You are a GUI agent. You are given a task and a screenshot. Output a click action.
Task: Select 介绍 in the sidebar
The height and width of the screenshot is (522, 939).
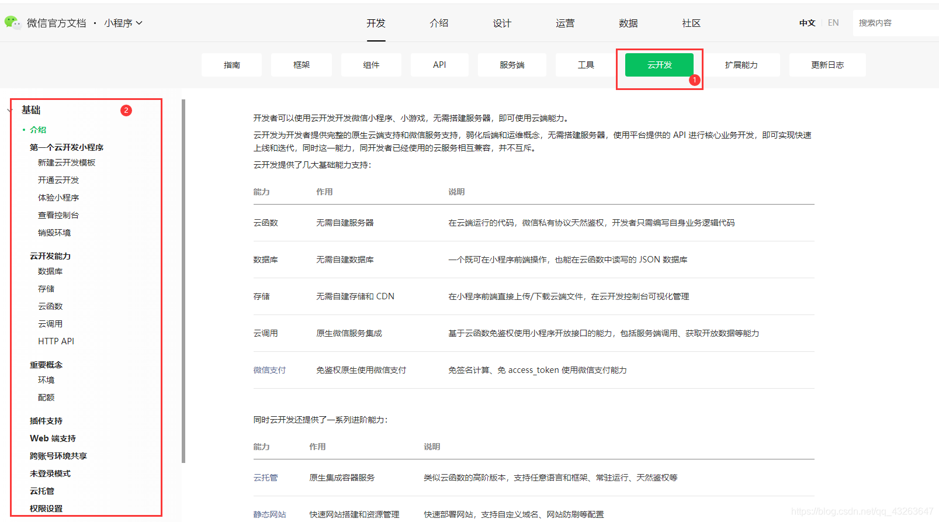38,130
